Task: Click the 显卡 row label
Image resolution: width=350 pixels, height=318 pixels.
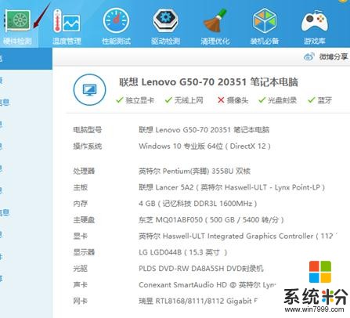Action: point(80,236)
